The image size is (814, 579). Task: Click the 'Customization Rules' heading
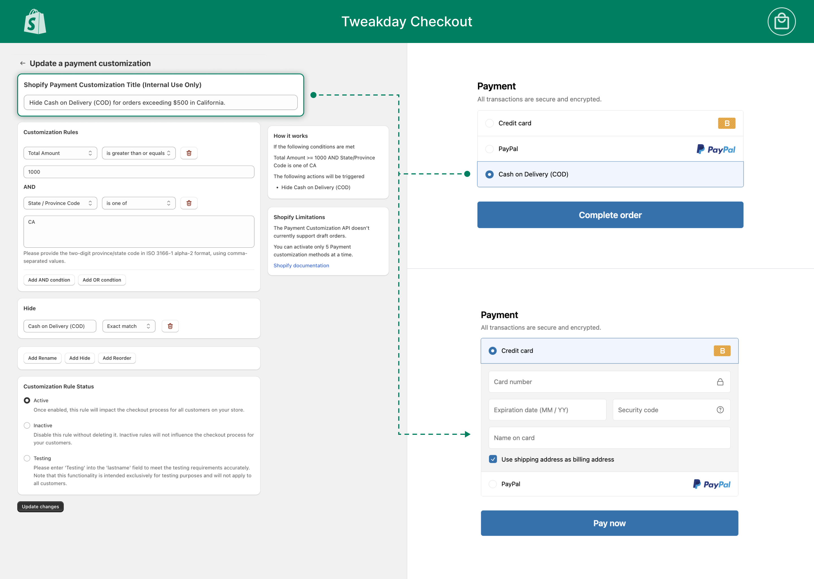(51, 132)
